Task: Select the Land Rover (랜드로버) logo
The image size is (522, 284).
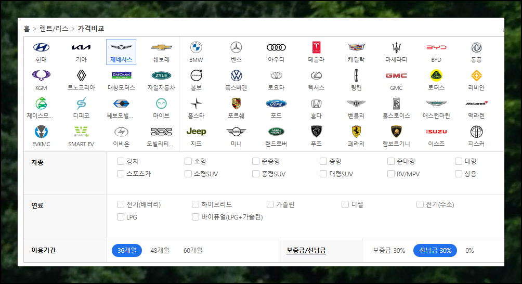Action: pos(276,132)
